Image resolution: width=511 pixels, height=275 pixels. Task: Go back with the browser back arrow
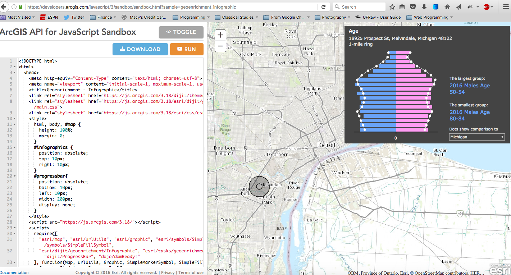point(4,7)
